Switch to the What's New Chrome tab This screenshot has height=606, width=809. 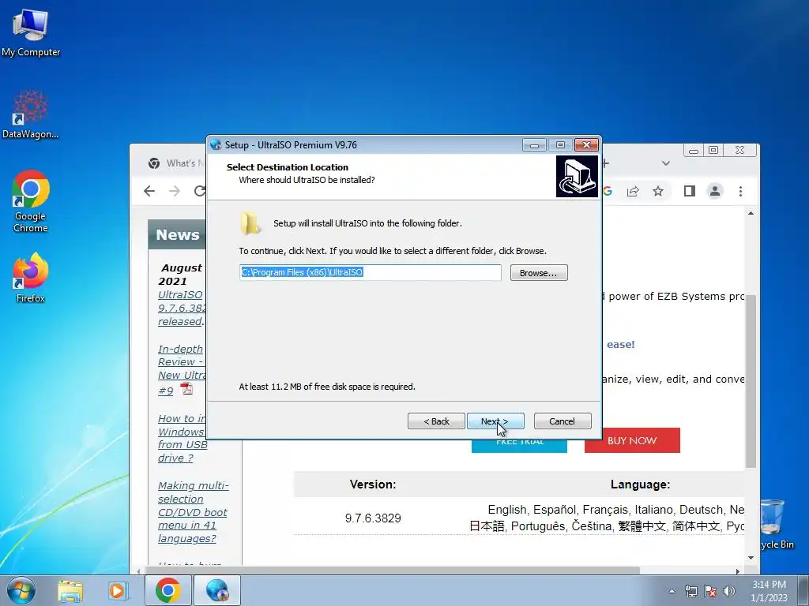[175, 163]
